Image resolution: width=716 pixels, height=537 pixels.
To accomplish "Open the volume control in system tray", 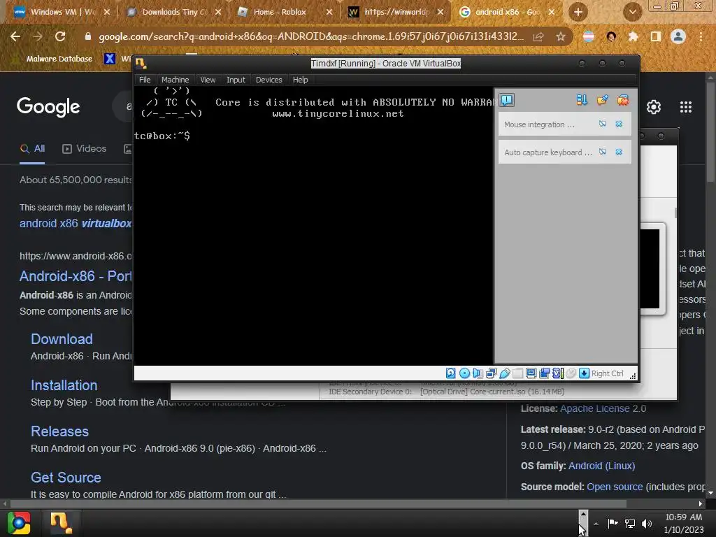I will (x=647, y=524).
